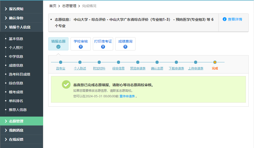
Task: Click the 完成情况 breadcrumb text
Action: point(89,6)
